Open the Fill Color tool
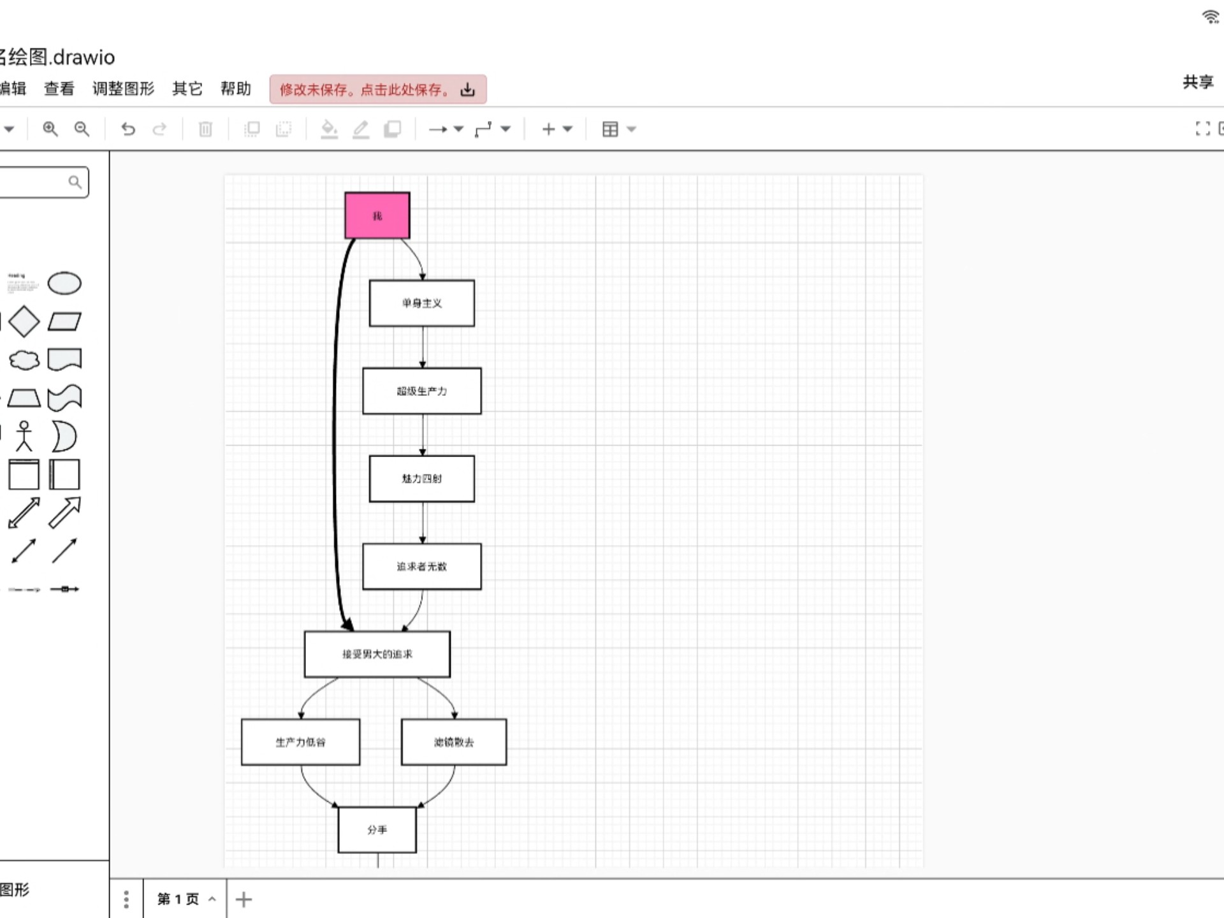Image resolution: width=1224 pixels, height=918 pixels. pyautogui.click(x=329, y=129)
